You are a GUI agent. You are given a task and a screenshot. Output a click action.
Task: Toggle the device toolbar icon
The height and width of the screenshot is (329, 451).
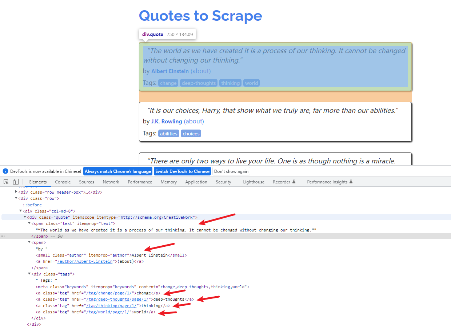click(x=16, y=182)
